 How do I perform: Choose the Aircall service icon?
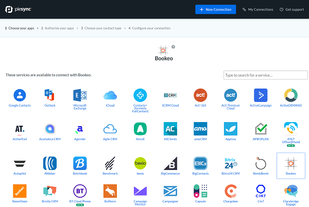coord(140,129)
